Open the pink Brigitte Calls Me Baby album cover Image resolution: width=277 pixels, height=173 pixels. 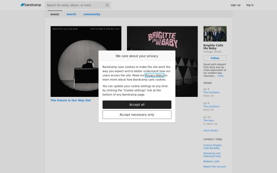[x=162, y=61]
